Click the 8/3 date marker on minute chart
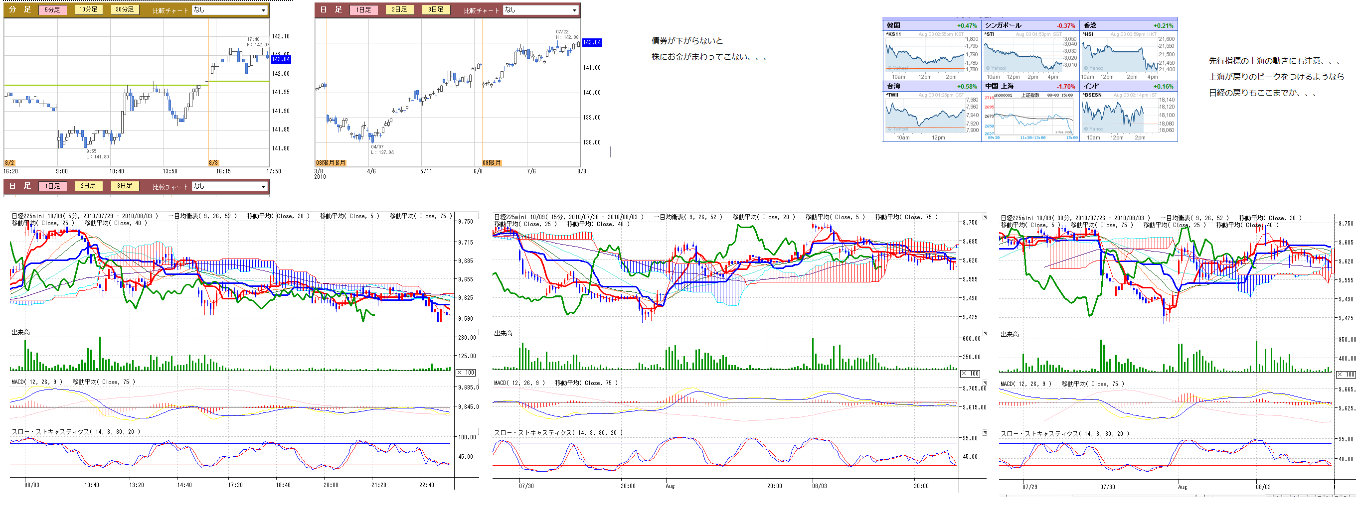1356x519 pixels. (x=213, y=163)
